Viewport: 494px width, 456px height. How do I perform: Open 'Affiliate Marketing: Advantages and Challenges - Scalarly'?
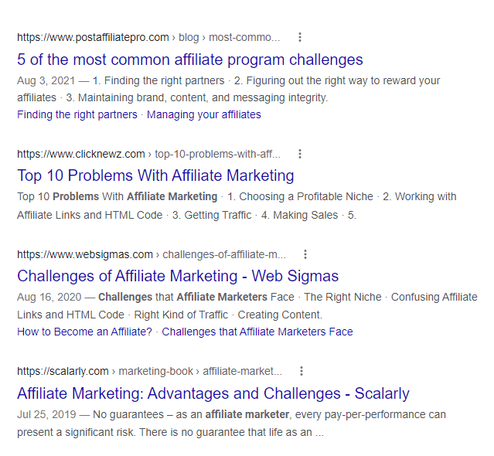tap(213, 393)
